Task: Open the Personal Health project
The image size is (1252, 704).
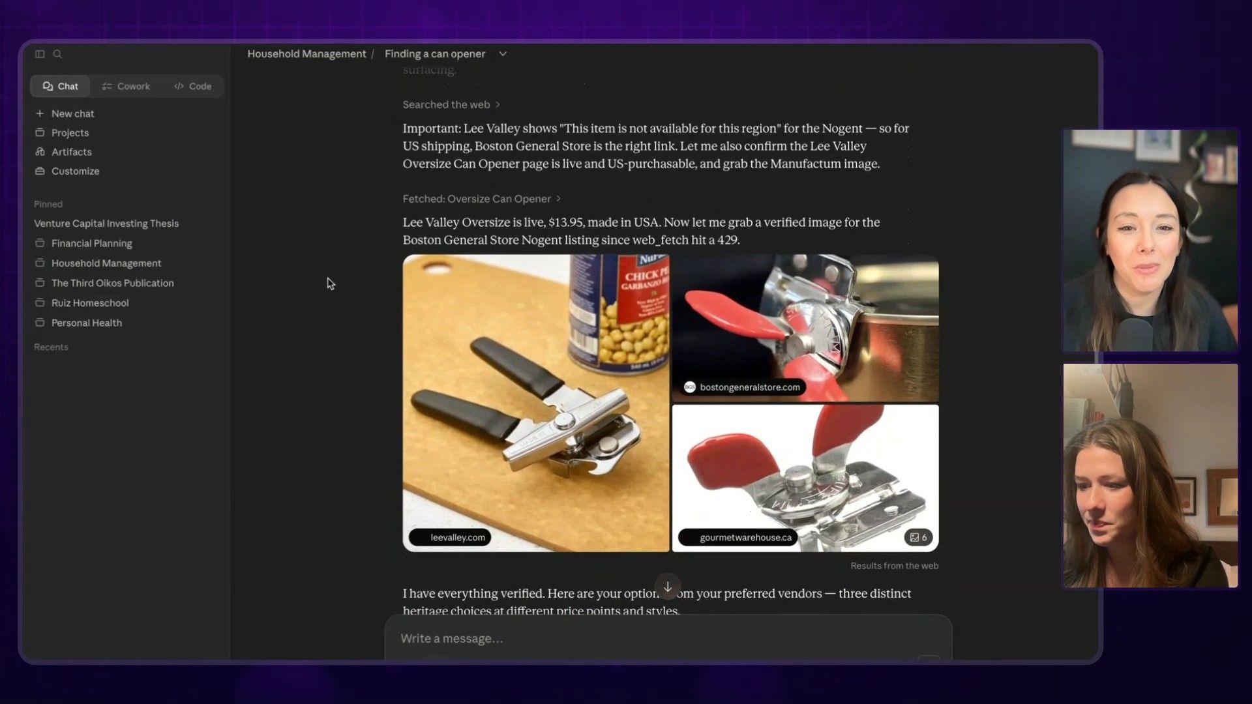Action: [86, 323]
